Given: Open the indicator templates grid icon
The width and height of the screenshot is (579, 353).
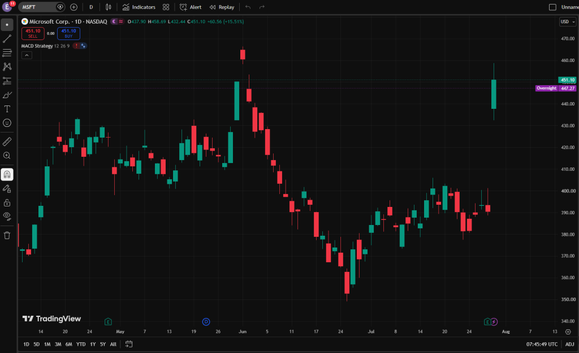Looking at the screenshot, I should [166, 7].
